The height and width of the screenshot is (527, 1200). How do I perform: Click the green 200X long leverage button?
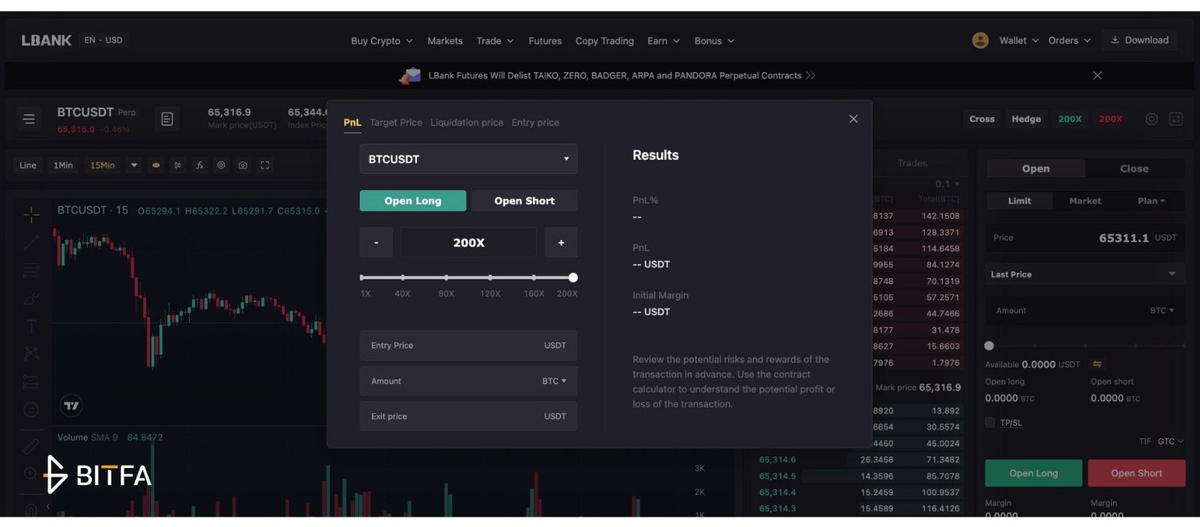1069,119
